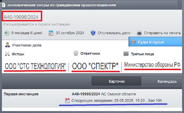The width and height of the screenshot is (184, 113).
Task: Click the next hearing text Следующее заседание 29.05.2025
Action: coord(116,101)
